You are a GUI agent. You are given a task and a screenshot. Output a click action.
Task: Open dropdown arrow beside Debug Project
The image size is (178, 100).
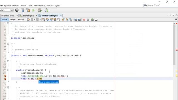click(43, 10)
